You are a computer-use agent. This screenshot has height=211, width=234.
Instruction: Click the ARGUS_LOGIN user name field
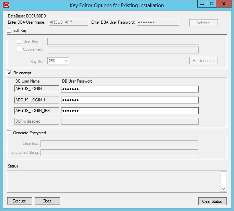[37, 89]
